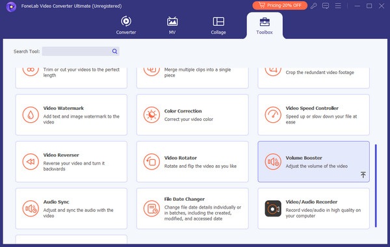Open the Video Reverser tool
390x247 pixels.
click(71, 162)
